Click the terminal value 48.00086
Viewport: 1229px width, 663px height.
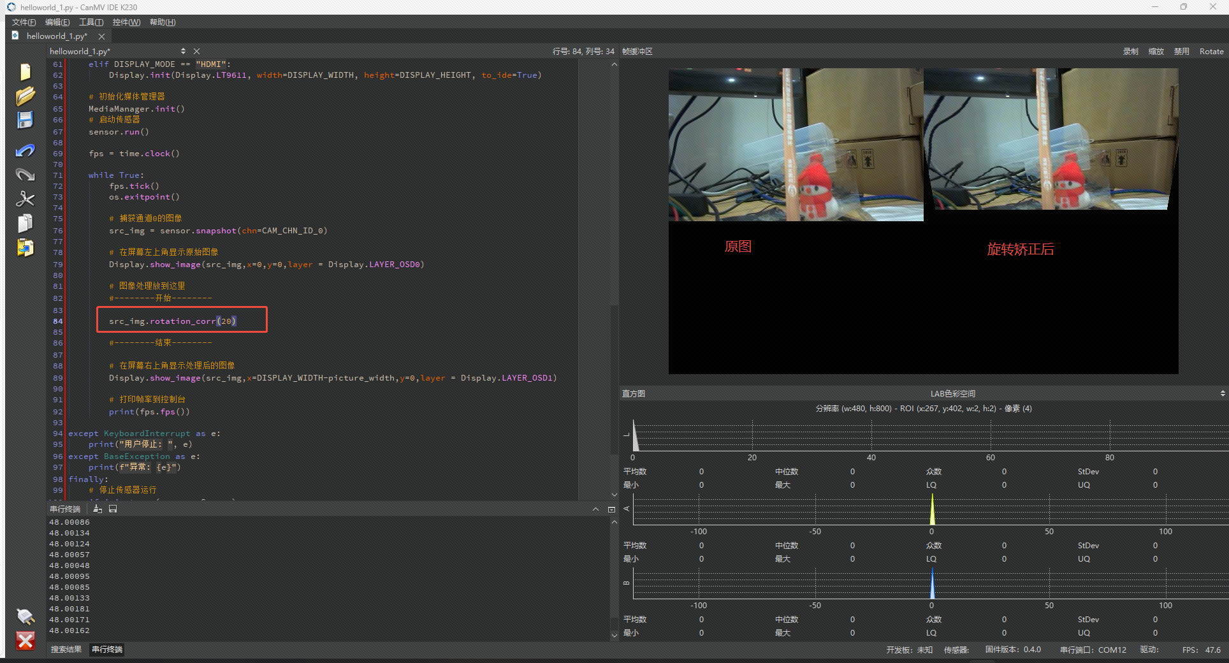[69, 522]
